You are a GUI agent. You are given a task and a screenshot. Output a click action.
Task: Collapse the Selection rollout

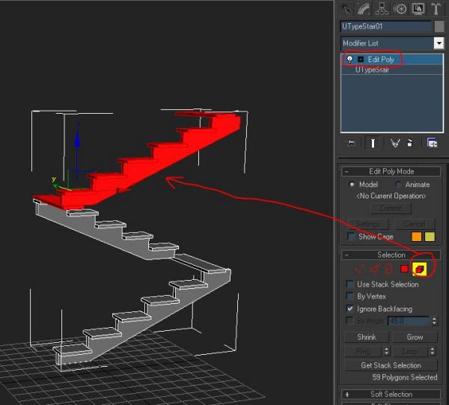click(x=391, y=255)
